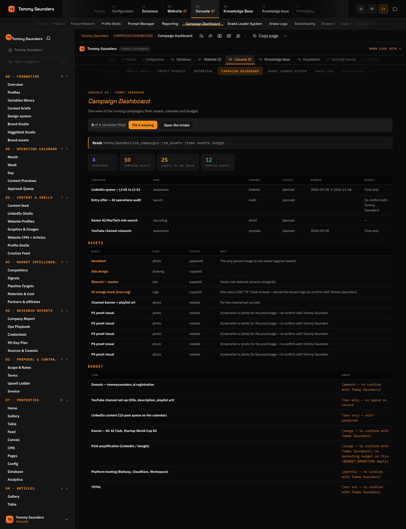
Task: Click the TS avatar in the sidebar header
Action: [x=9, y=37]
